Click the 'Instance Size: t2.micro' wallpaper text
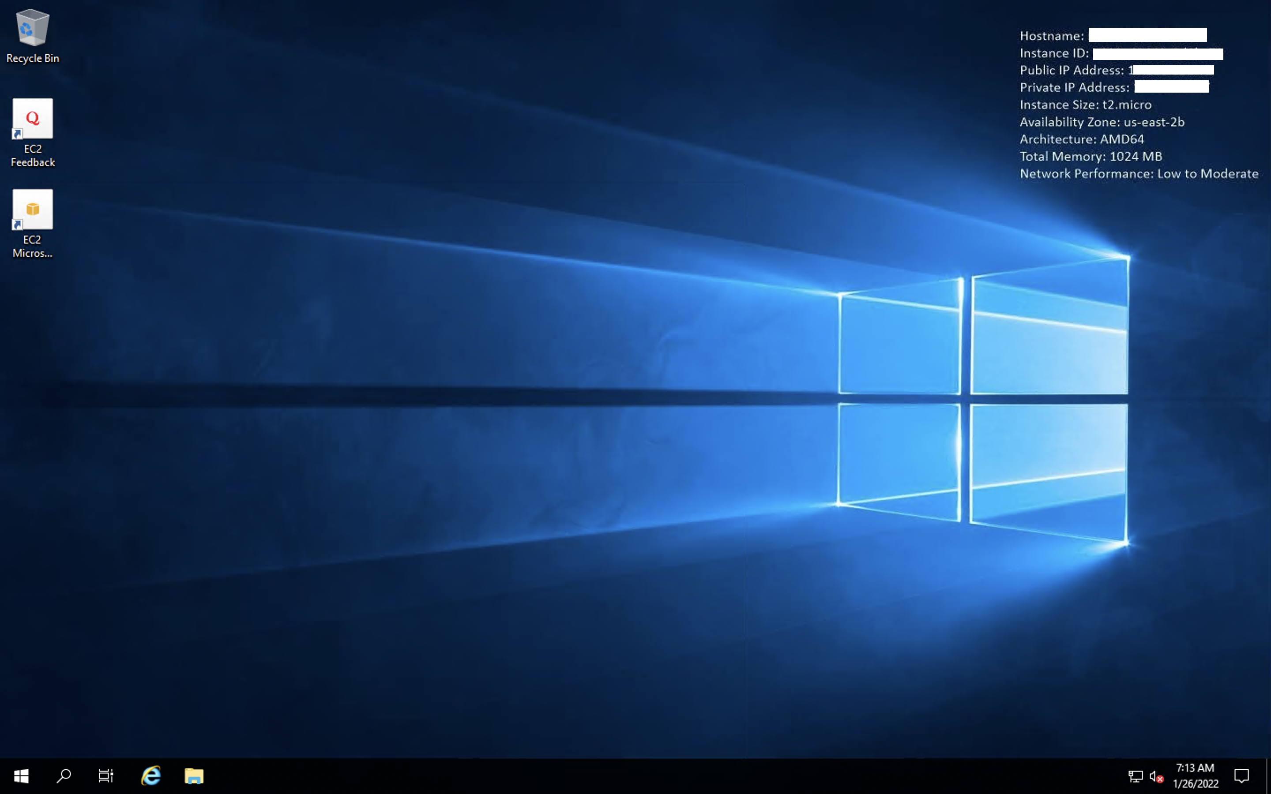 tap(1085, 105)
